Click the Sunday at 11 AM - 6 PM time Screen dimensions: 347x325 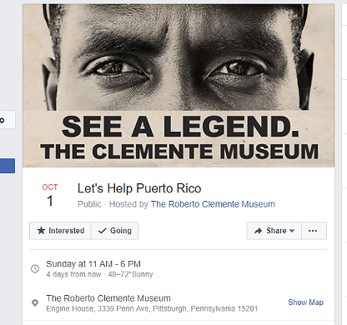coord(93,264)
